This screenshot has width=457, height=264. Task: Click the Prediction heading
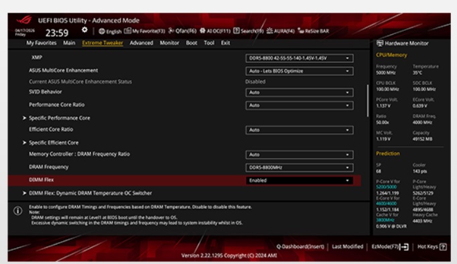387,153
